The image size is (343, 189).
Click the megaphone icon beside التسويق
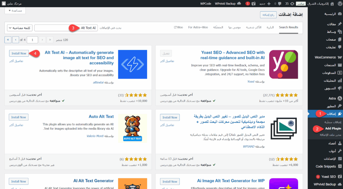(340, 88)
